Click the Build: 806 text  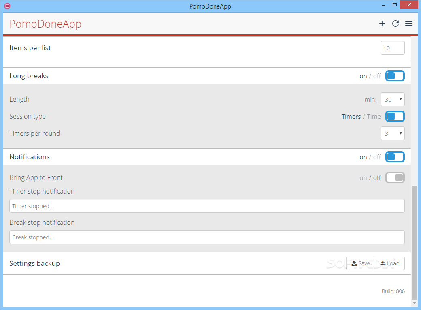393,291
